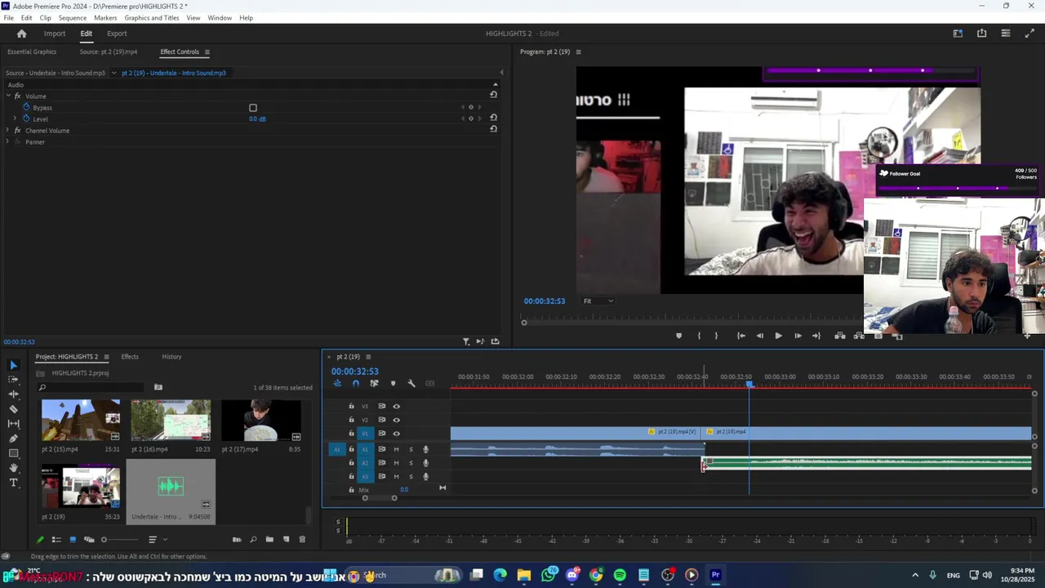Screen dimensions: 1045x588
Task: Toggle insert sequences as nests icon
Action: click(x=336, y=383)
